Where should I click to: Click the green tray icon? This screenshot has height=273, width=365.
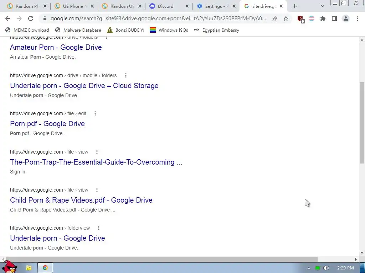(318, 268)
